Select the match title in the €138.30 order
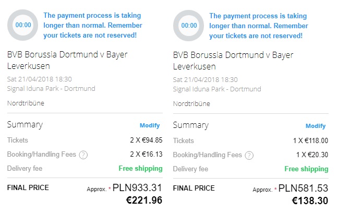This screenshot has width=362, height=212. click(233, 60)
